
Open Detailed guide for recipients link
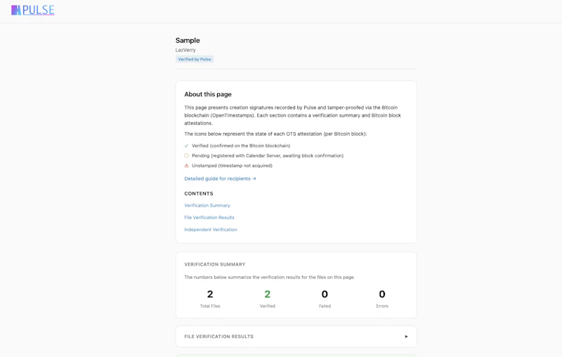coord(220,178)
